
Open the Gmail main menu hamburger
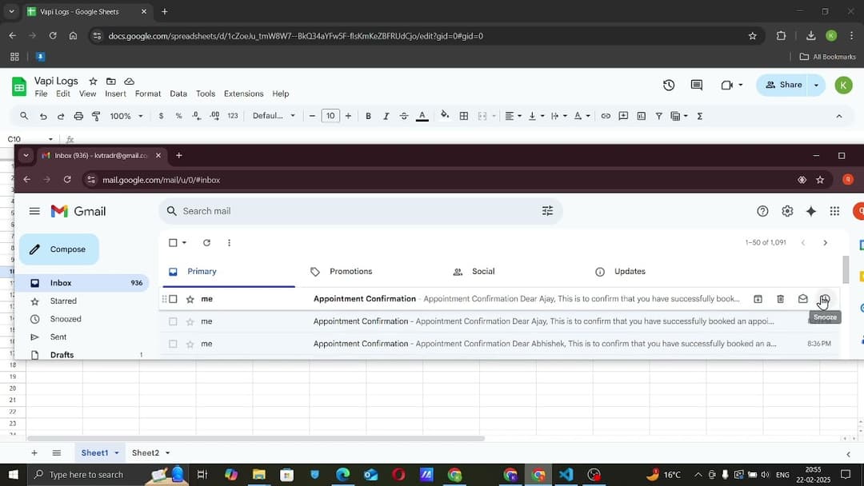34,211
